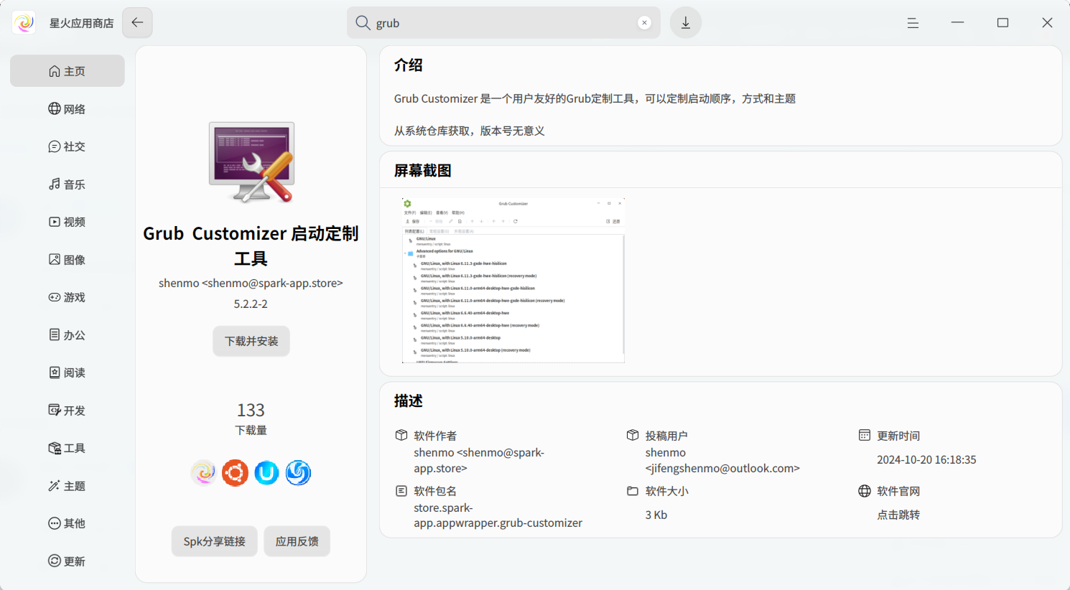Open the 更新 updates page
Image resolution: width=1070 pixels, height=590 pixels.
68,561
